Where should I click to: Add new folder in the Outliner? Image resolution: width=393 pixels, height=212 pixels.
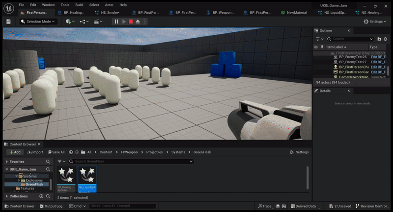379,39
